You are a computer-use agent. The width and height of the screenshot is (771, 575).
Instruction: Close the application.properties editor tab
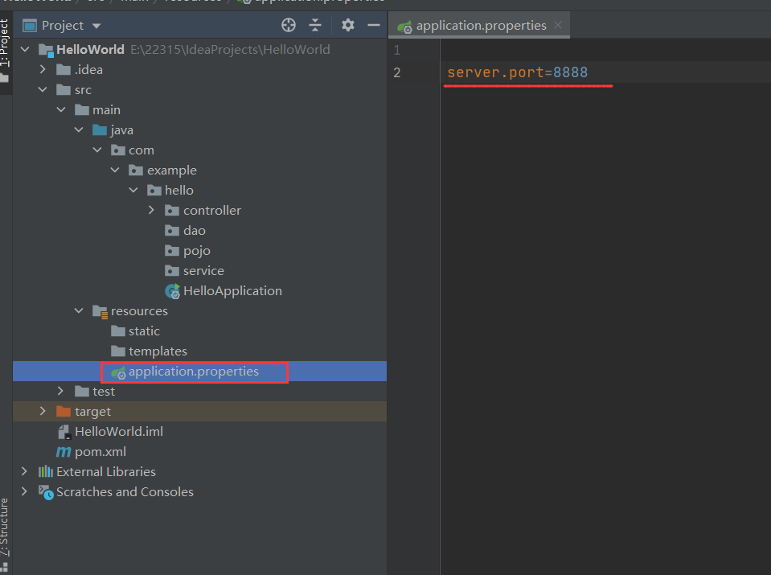558,25
